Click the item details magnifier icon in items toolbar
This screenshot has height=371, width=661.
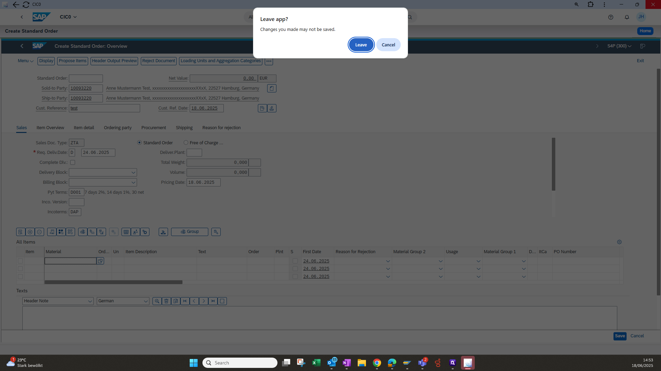tap(21, 232)
